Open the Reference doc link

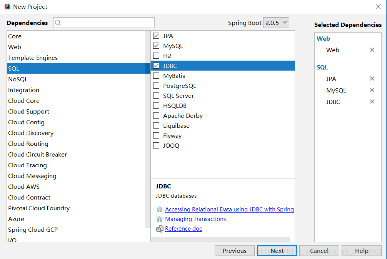tap(183, 229)
